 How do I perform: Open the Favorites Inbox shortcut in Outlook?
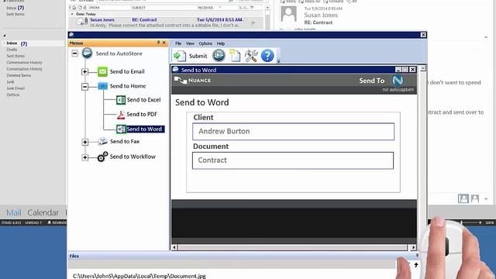tap(15, 8)
